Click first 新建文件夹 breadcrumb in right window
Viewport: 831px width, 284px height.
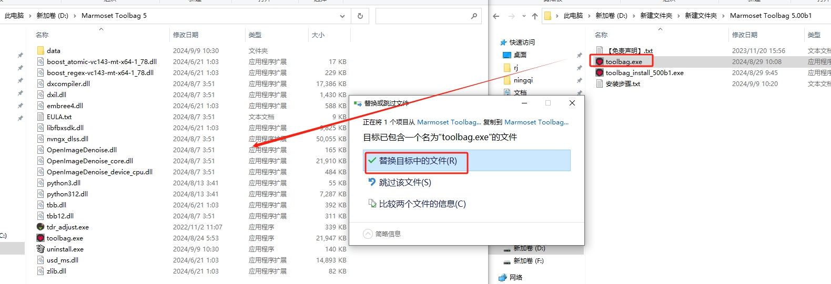pyautogui.click(x=656, y=16)
